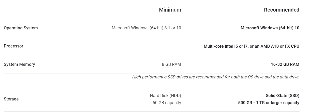Click the 50 GB capacity text
The height and width of the screenshot is (112, 309).
point(167,103)
